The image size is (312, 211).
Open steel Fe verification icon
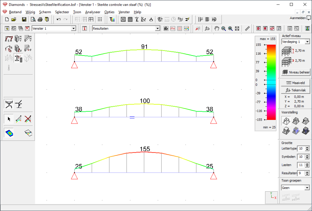point(180,19)
